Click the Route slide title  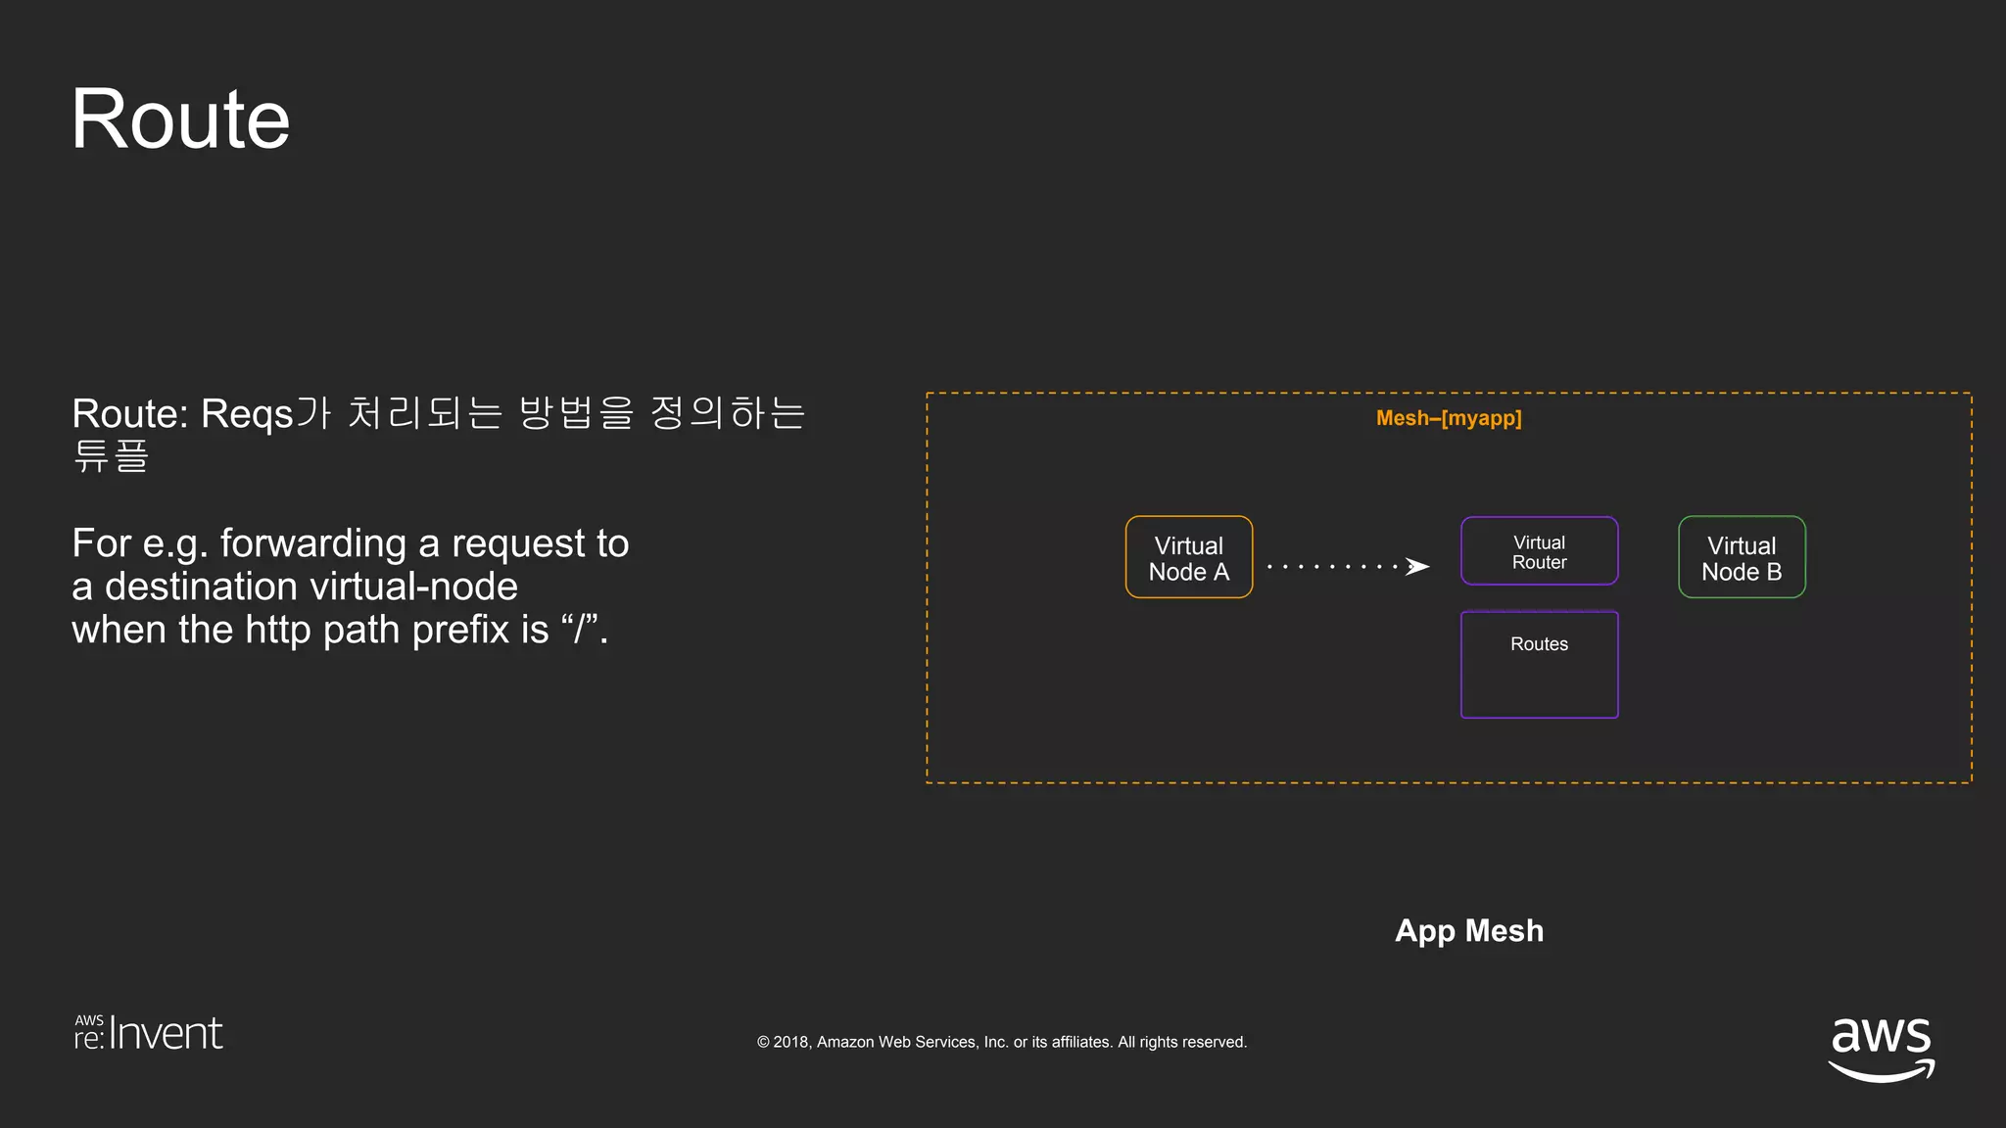(181, 119)
